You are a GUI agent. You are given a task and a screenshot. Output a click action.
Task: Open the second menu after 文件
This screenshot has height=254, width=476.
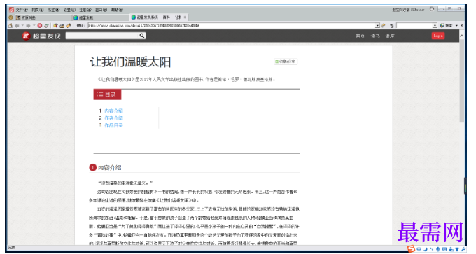[38, 10]
